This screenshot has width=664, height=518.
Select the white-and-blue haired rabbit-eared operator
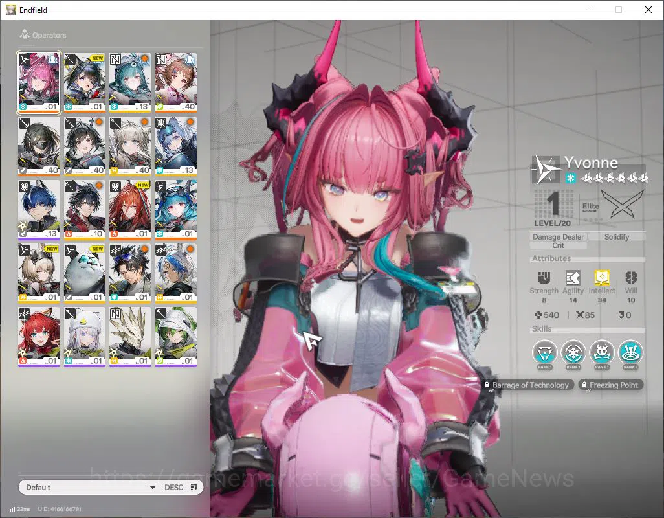tap(176, 273)
